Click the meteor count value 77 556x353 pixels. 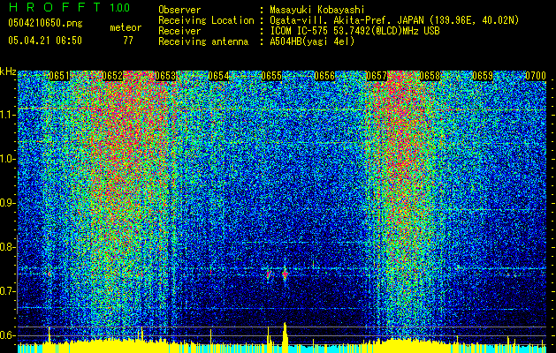click(128, 41)
